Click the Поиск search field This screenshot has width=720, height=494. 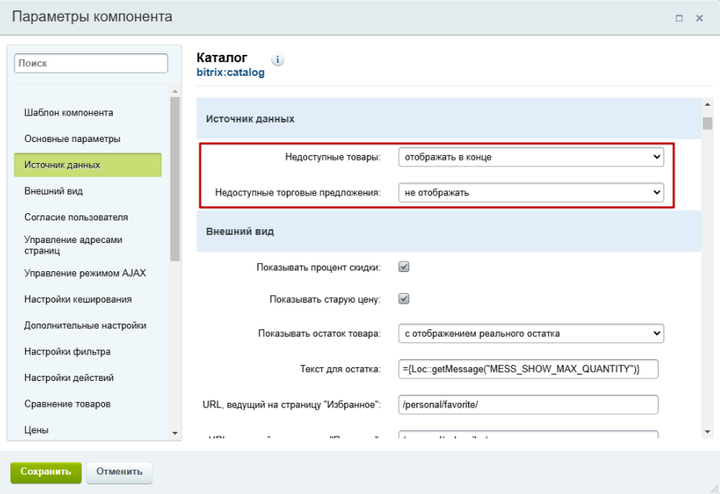(x=90, y=63)
